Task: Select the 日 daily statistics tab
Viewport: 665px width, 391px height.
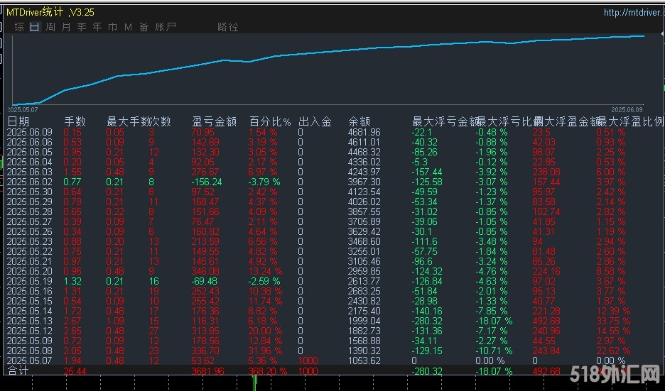Action: pos(35,27)
